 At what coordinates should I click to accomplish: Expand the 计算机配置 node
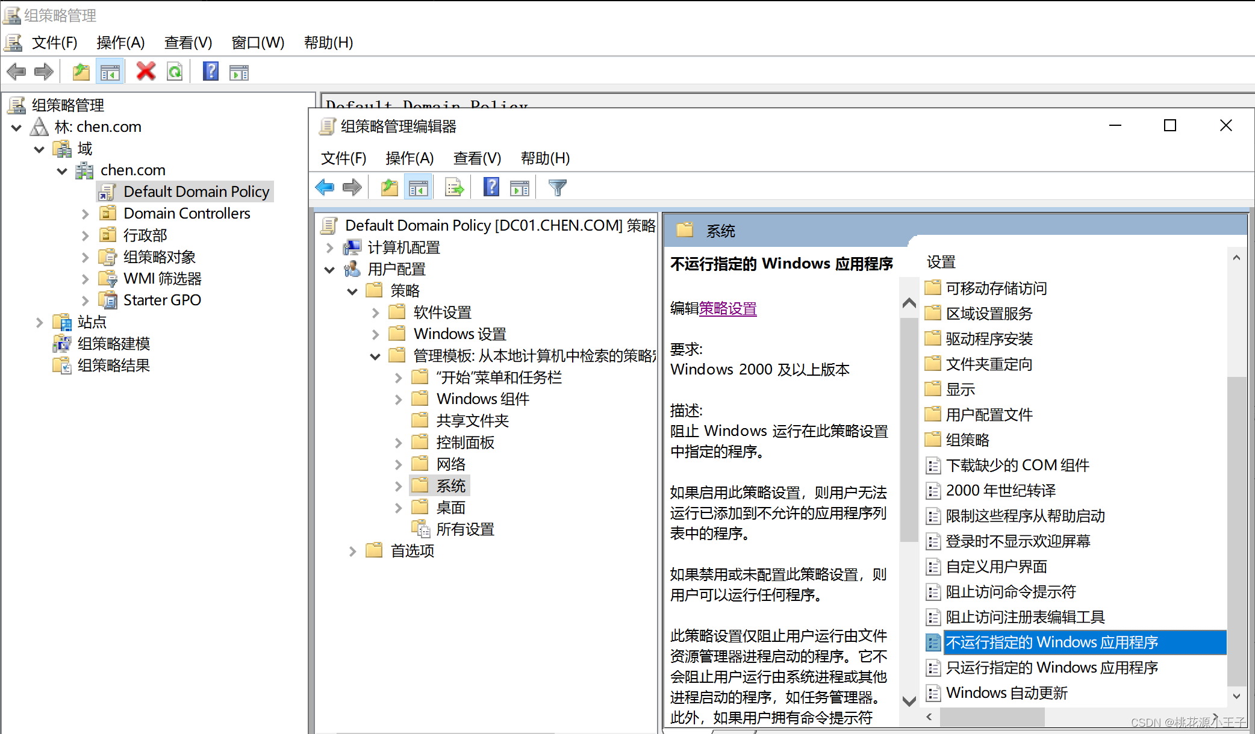(x=329, y=247)
